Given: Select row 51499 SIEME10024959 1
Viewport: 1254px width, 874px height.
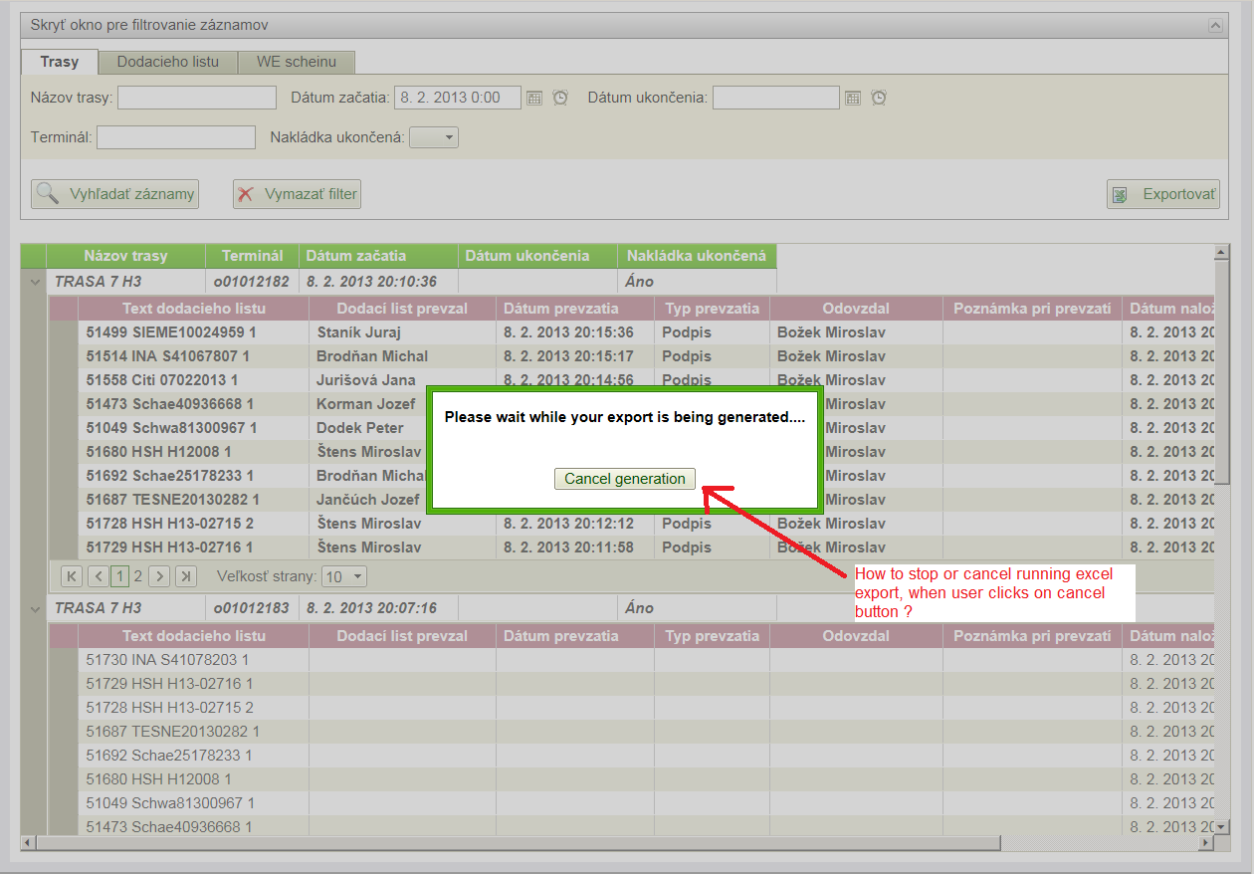Looking at the screenshot, I should tap(646, 332).
